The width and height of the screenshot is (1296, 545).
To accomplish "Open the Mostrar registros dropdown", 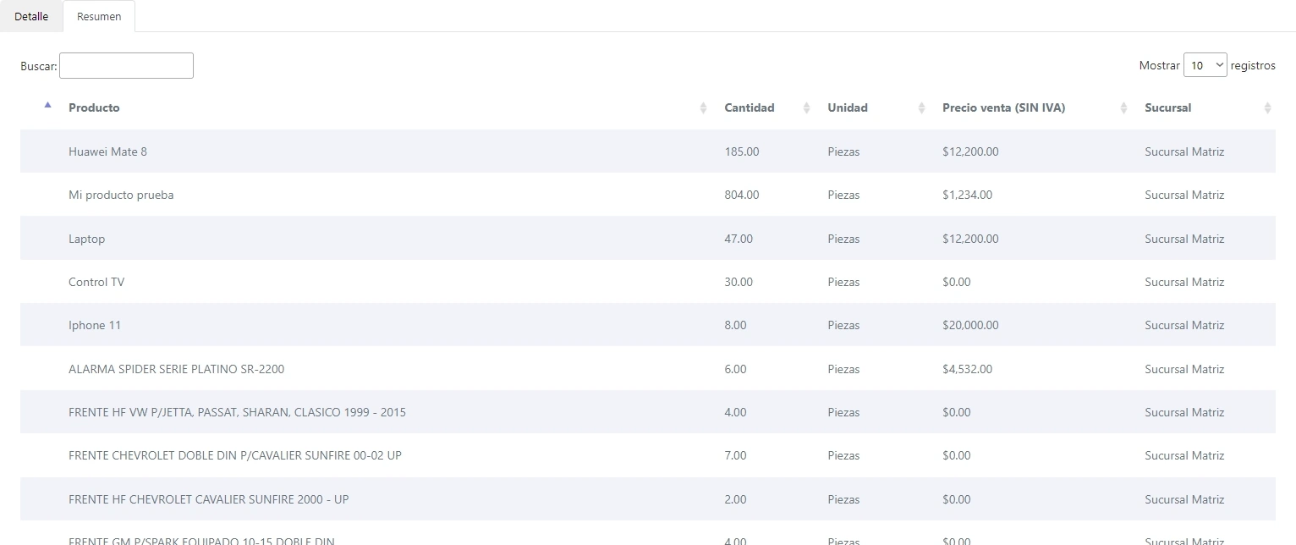I will pyautogui.click(x=1205, y=66).
